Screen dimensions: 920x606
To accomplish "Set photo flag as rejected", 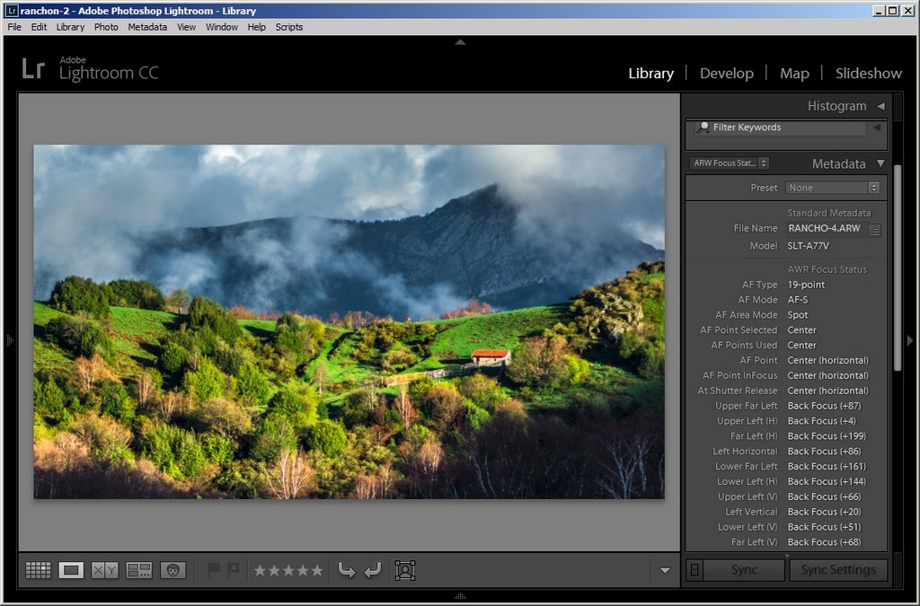I will click(x=234, y=569).
